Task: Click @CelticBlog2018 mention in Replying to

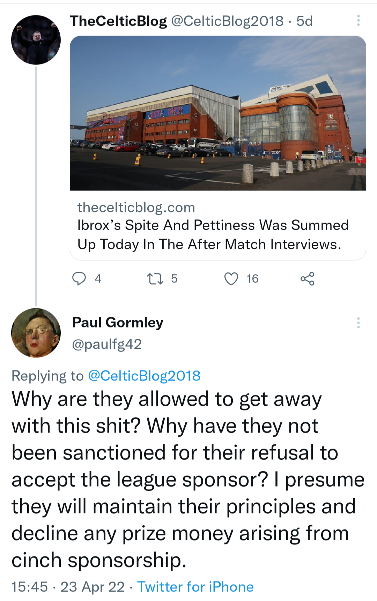Action: tap(144, 376)
